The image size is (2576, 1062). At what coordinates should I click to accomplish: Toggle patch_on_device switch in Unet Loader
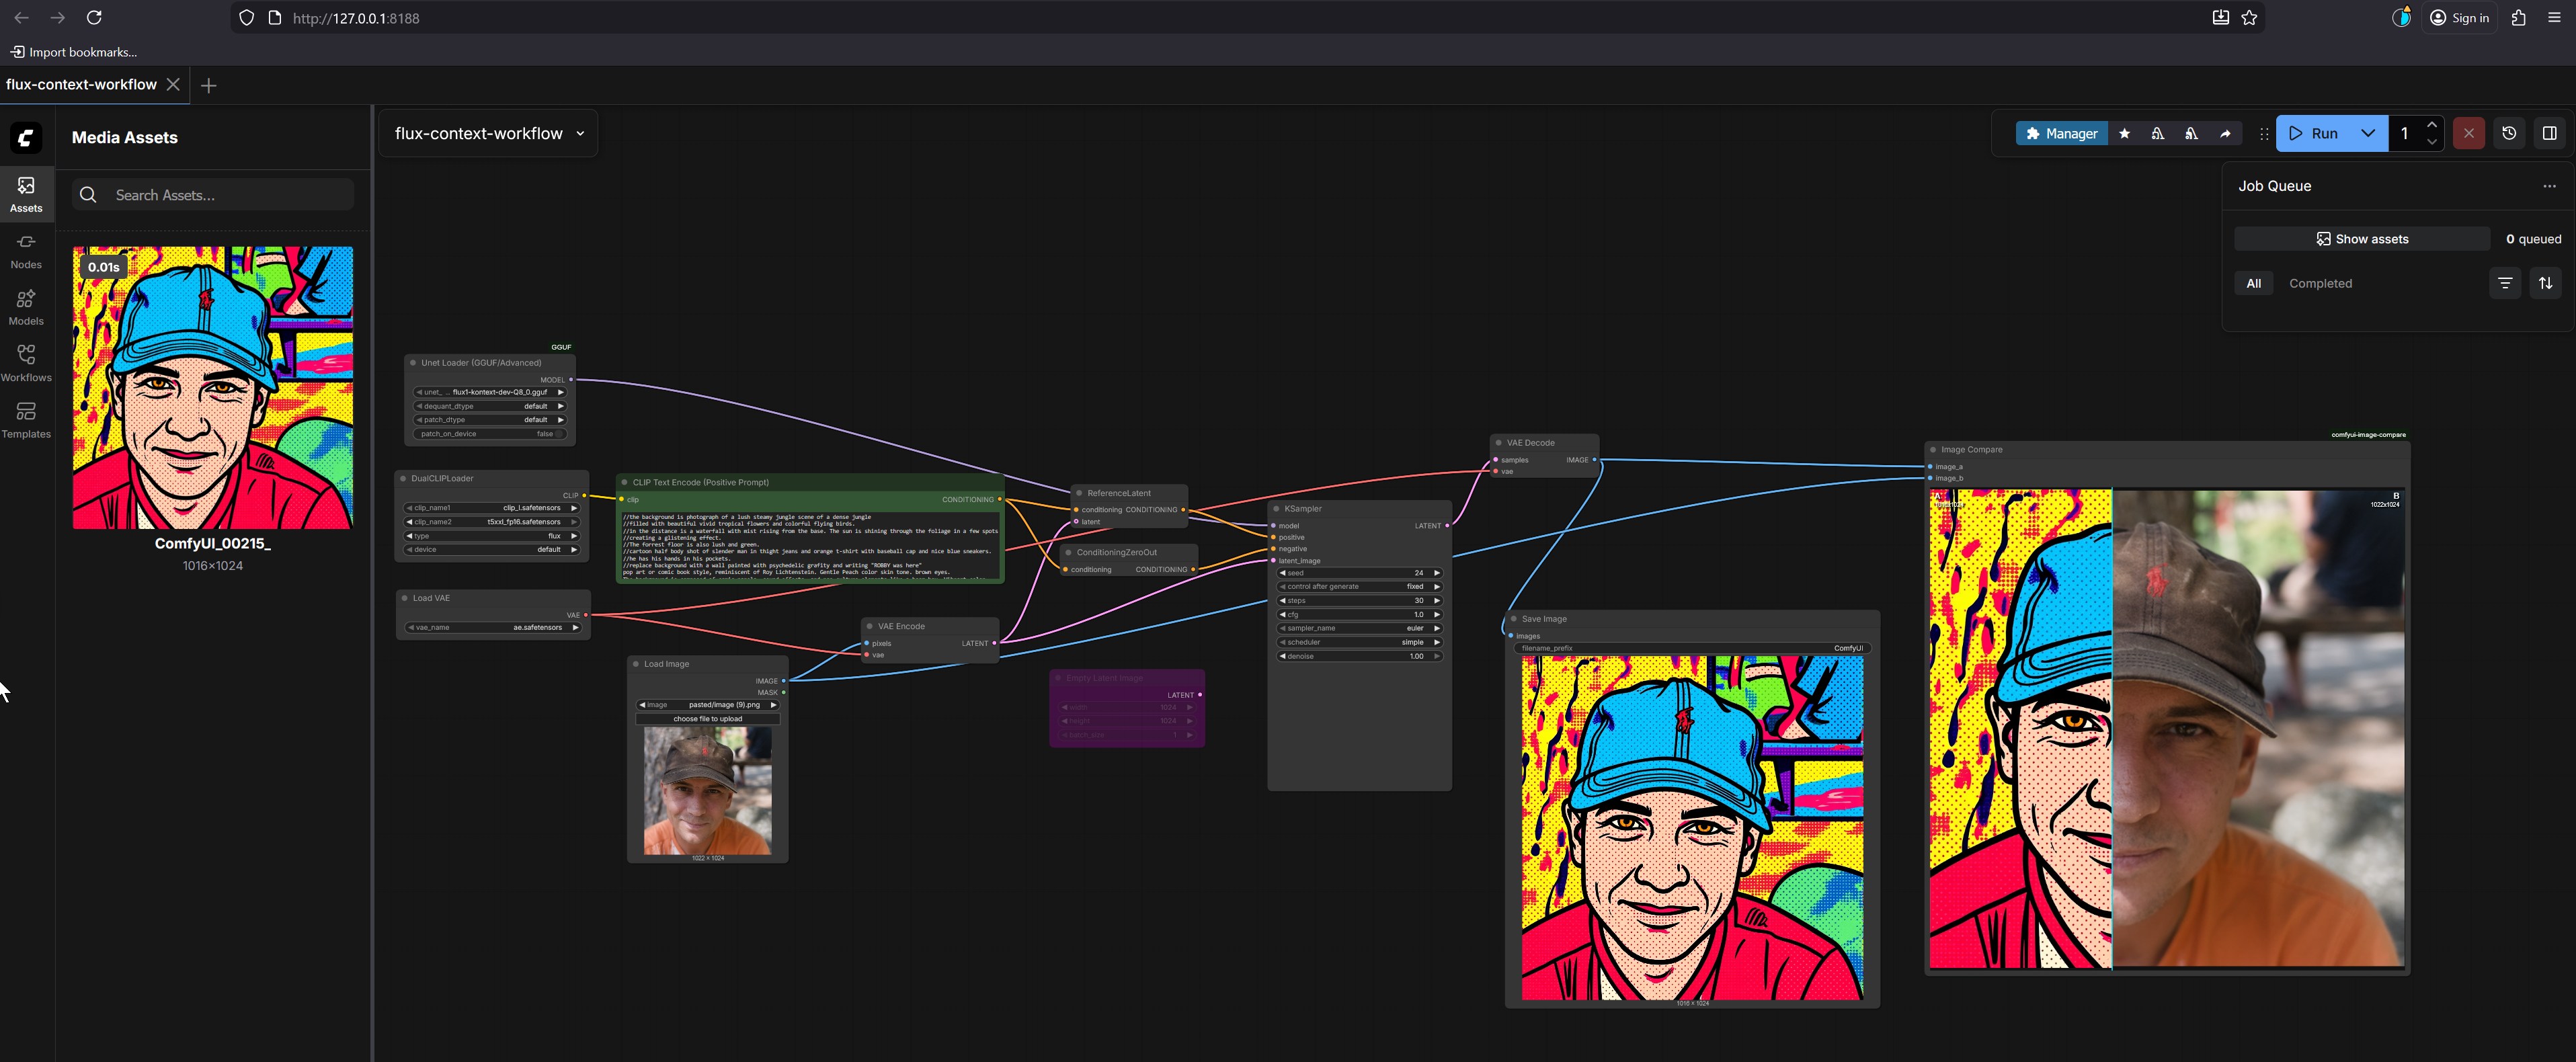tap(558, 434)
